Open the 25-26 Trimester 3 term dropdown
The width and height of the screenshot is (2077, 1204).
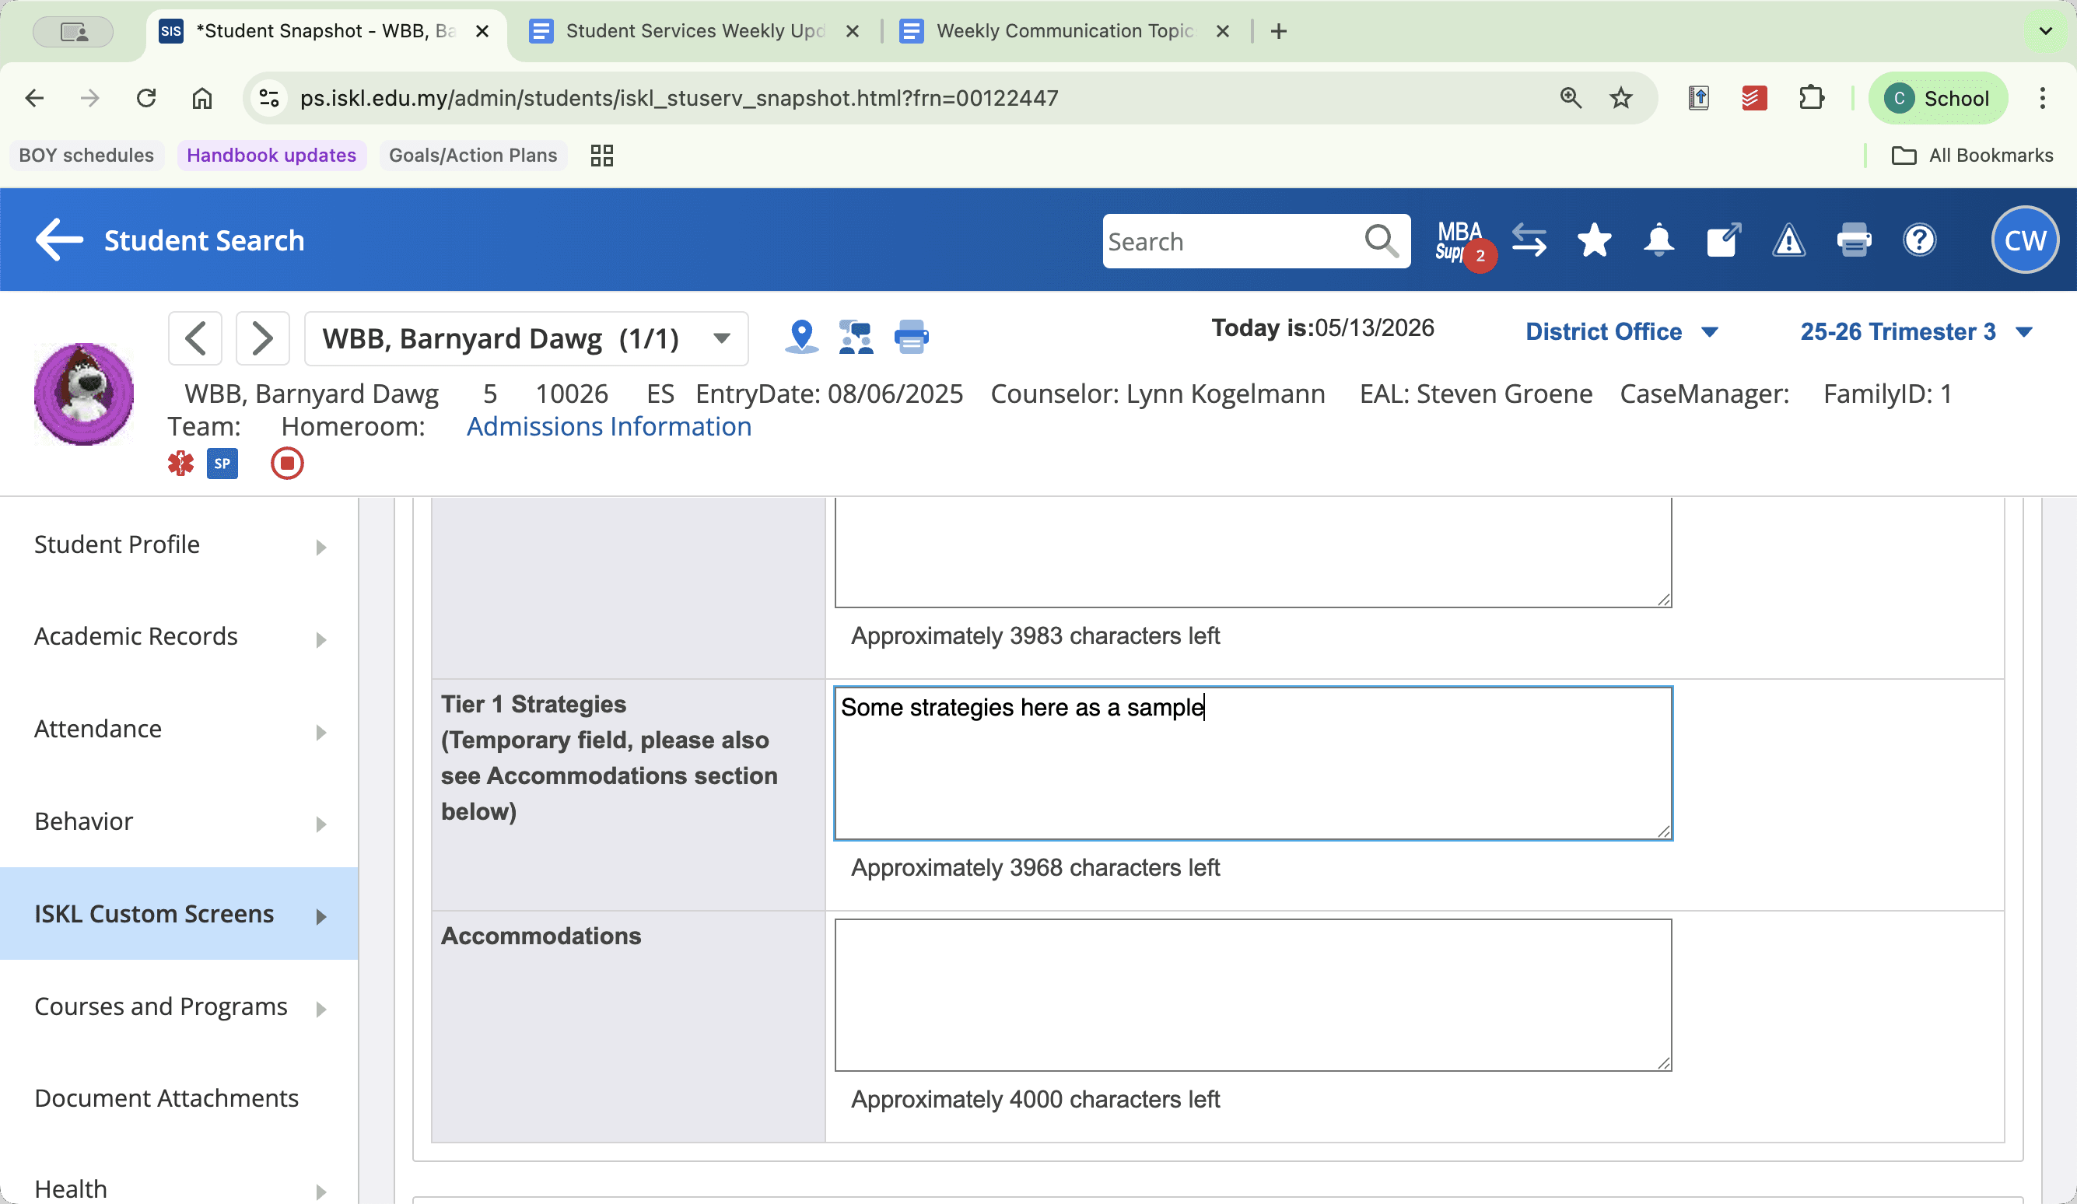point(1915,331)
